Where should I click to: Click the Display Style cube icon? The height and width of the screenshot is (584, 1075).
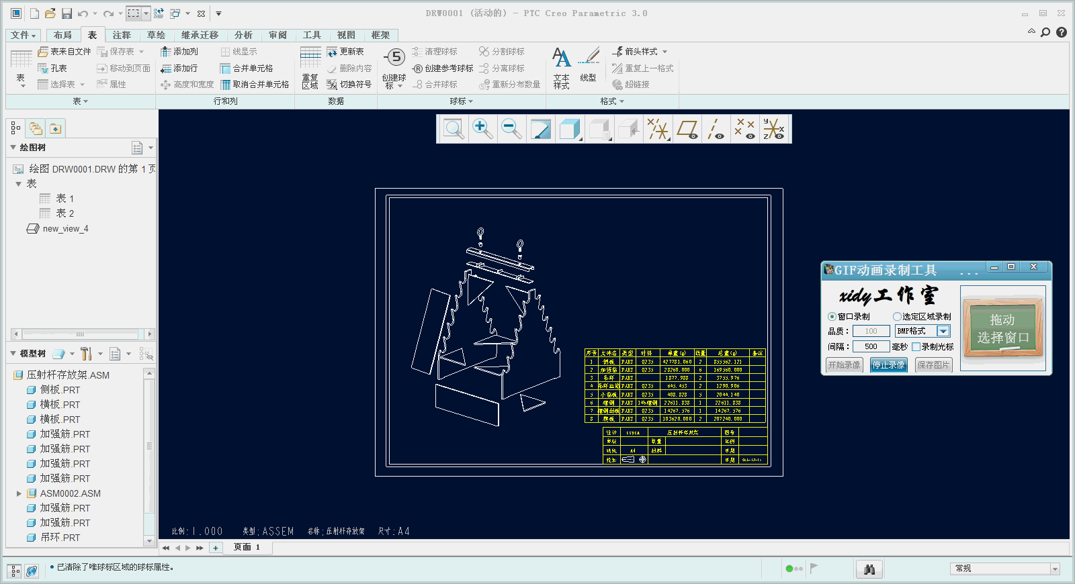(570, 129)
